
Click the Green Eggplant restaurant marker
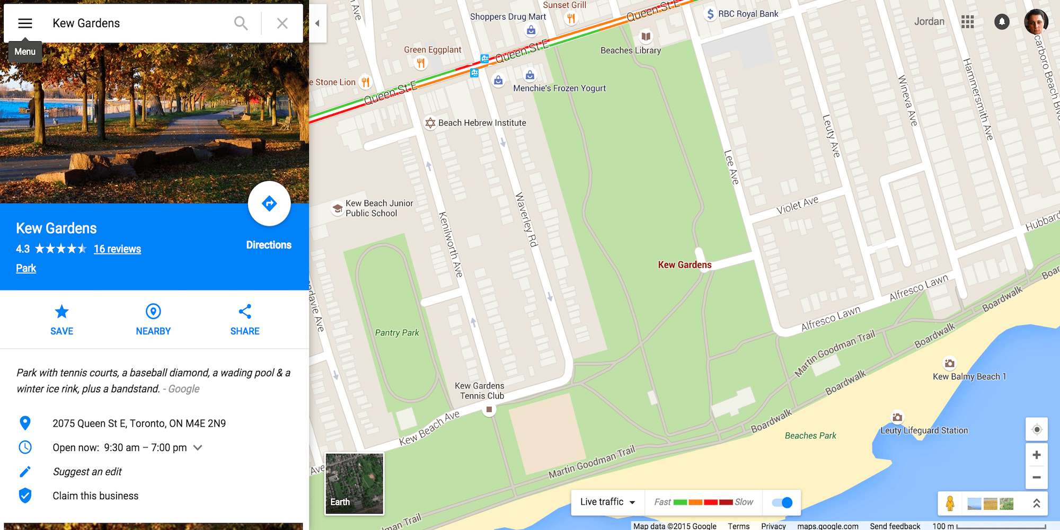coord(420,63)
